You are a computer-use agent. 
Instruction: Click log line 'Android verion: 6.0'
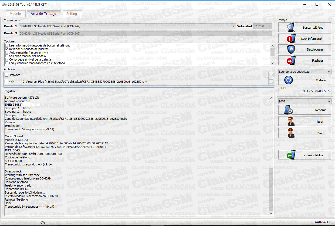(18, 101)
